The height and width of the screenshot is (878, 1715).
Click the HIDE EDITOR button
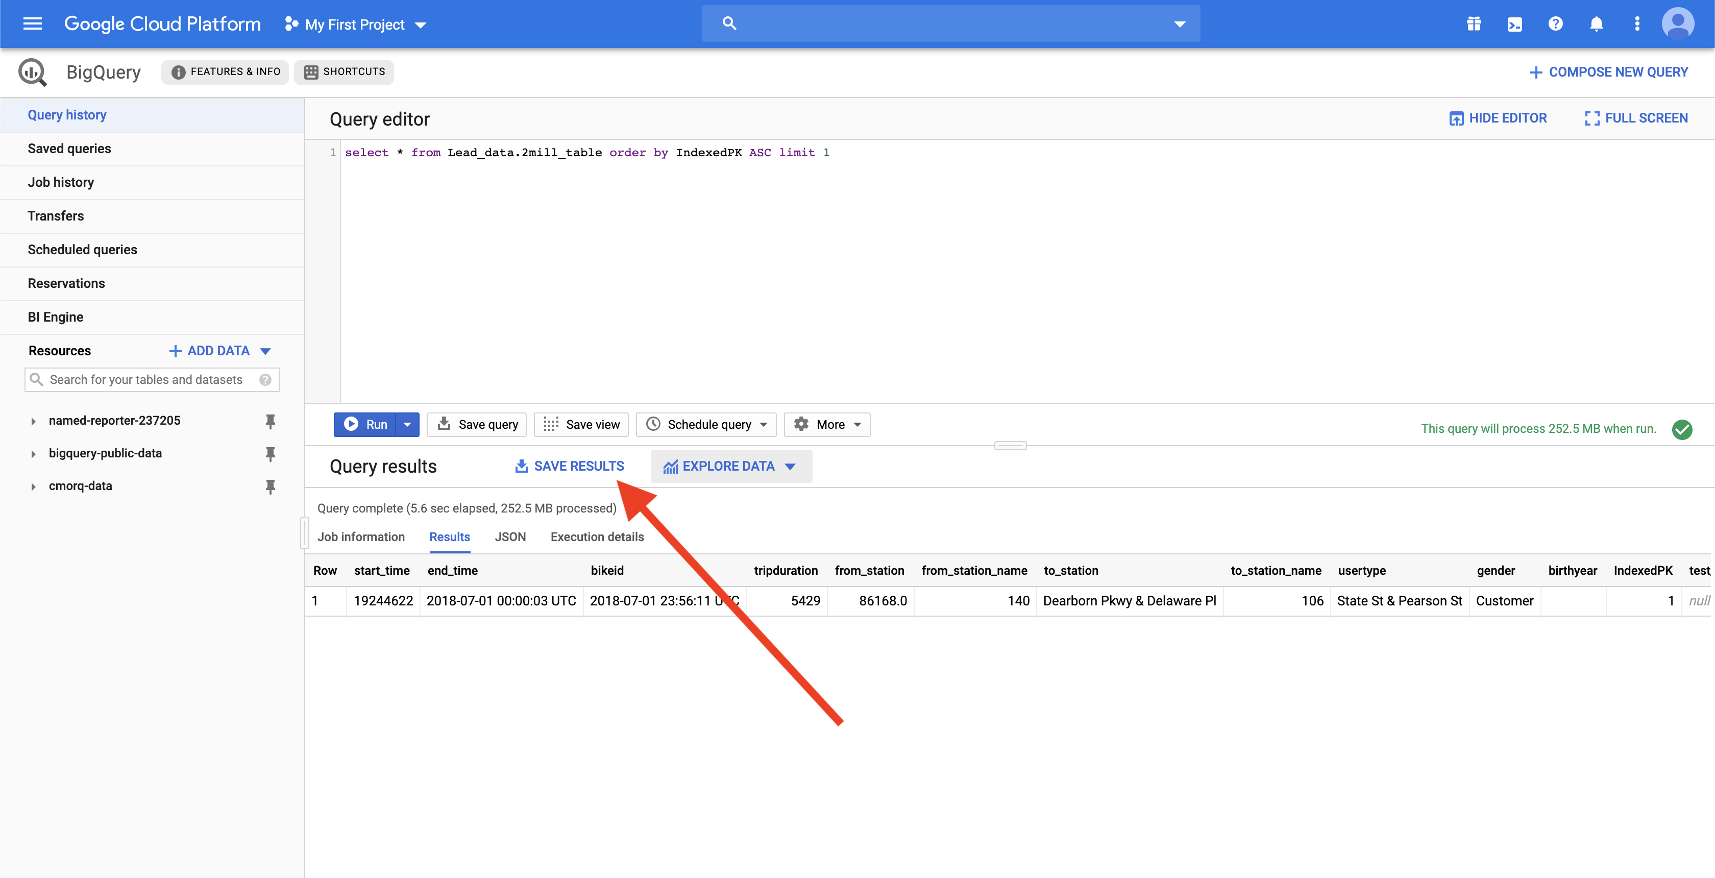click(1498, 117)
